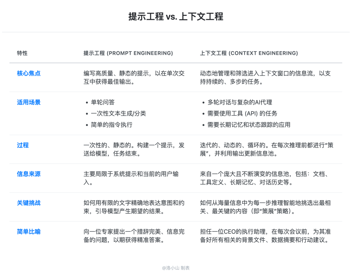Click the 需要长期记忆和状态跟踪的应用 bullet

click(249, 125)
